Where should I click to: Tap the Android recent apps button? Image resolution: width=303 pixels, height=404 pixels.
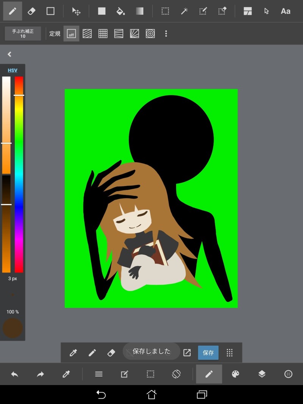202,395
